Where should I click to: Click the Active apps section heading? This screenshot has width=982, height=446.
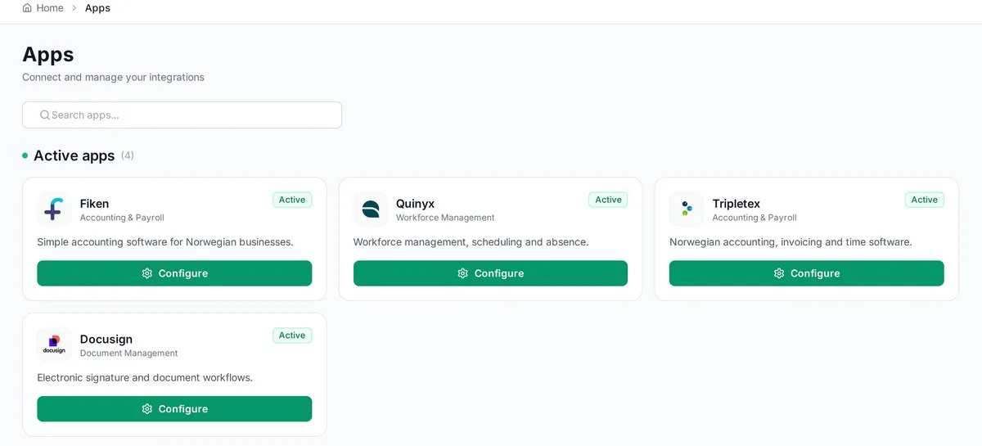(74, 155)
